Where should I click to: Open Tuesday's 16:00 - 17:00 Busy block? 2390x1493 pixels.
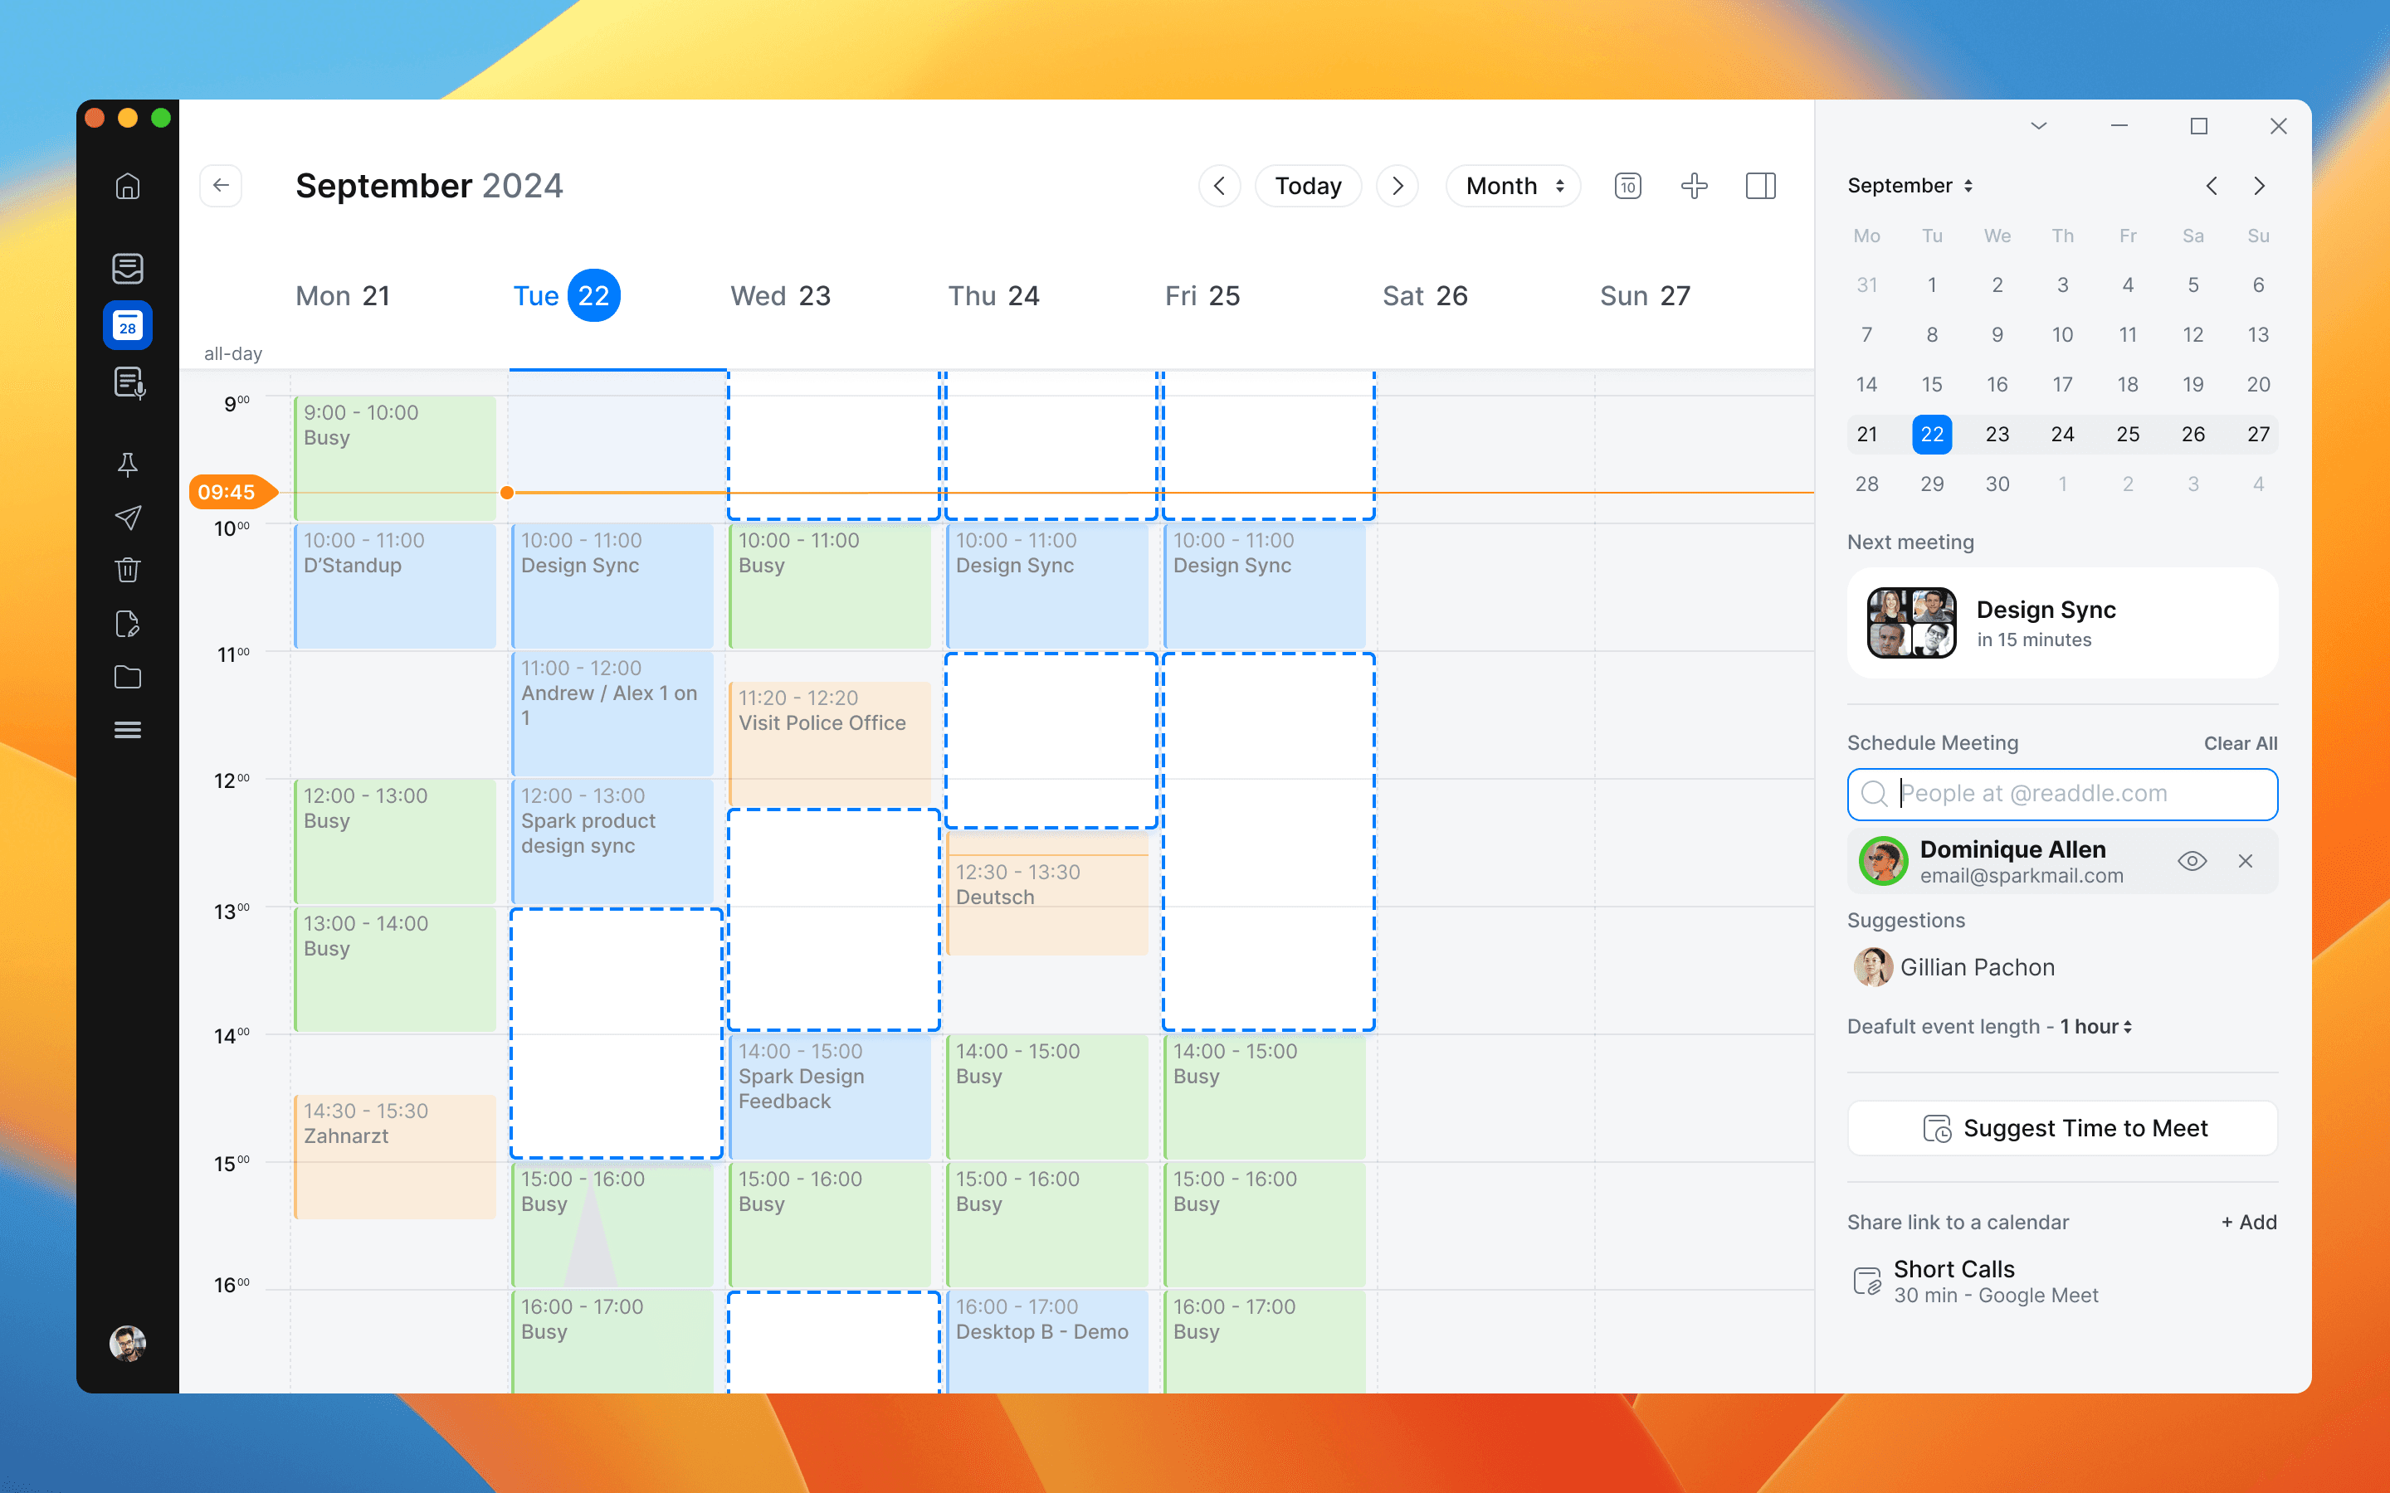click(x=612, y=1342)
